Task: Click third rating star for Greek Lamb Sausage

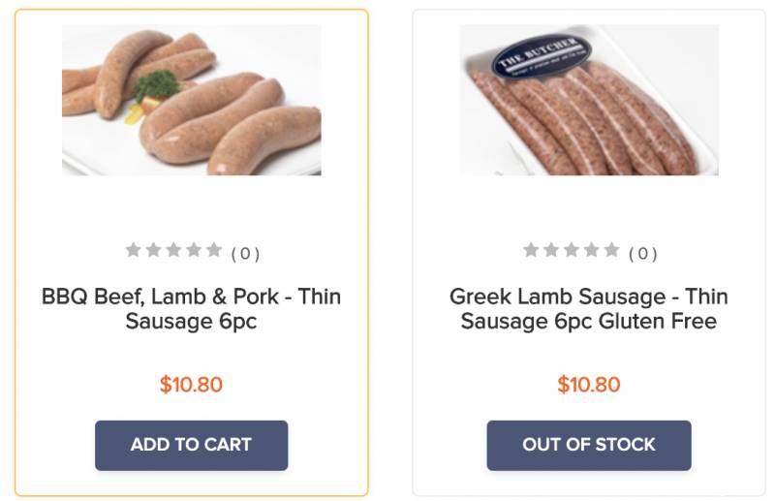Action: [572, 251]
